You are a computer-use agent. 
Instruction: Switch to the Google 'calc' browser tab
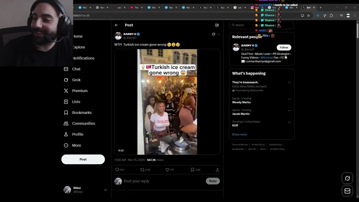[240, 8]
